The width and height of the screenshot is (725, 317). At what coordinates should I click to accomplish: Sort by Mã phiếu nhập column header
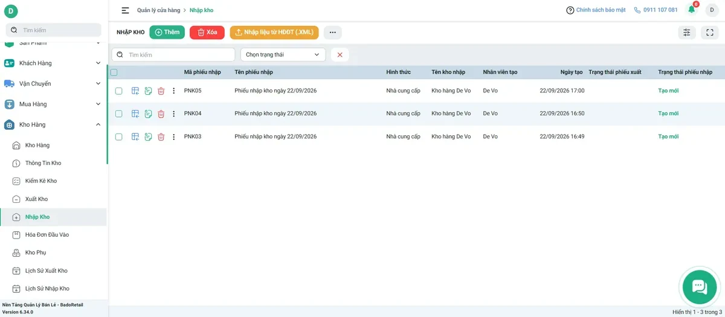coord(202,72)
